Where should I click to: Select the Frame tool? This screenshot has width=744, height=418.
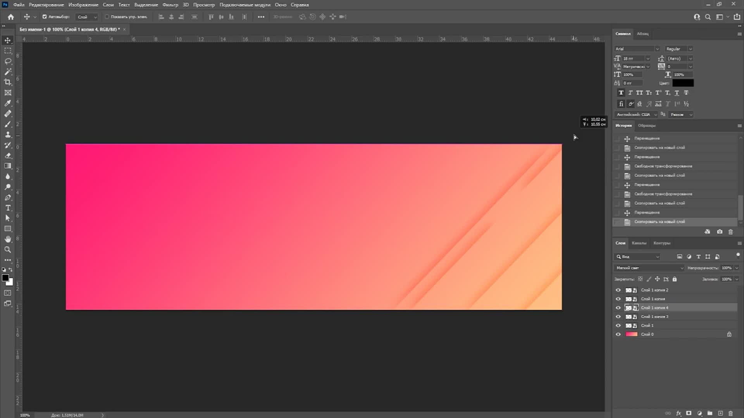(8, 93)
